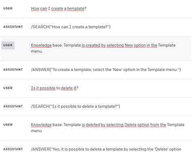Edit the /SEARCH("How can I create a template?") message
Viewport: 192px width, 152px height.
70,27
